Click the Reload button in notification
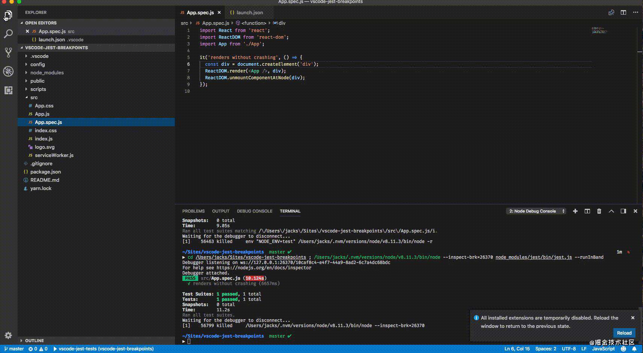 pos(624,333)
